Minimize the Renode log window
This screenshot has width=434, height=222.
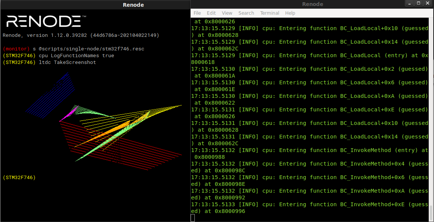410,3
